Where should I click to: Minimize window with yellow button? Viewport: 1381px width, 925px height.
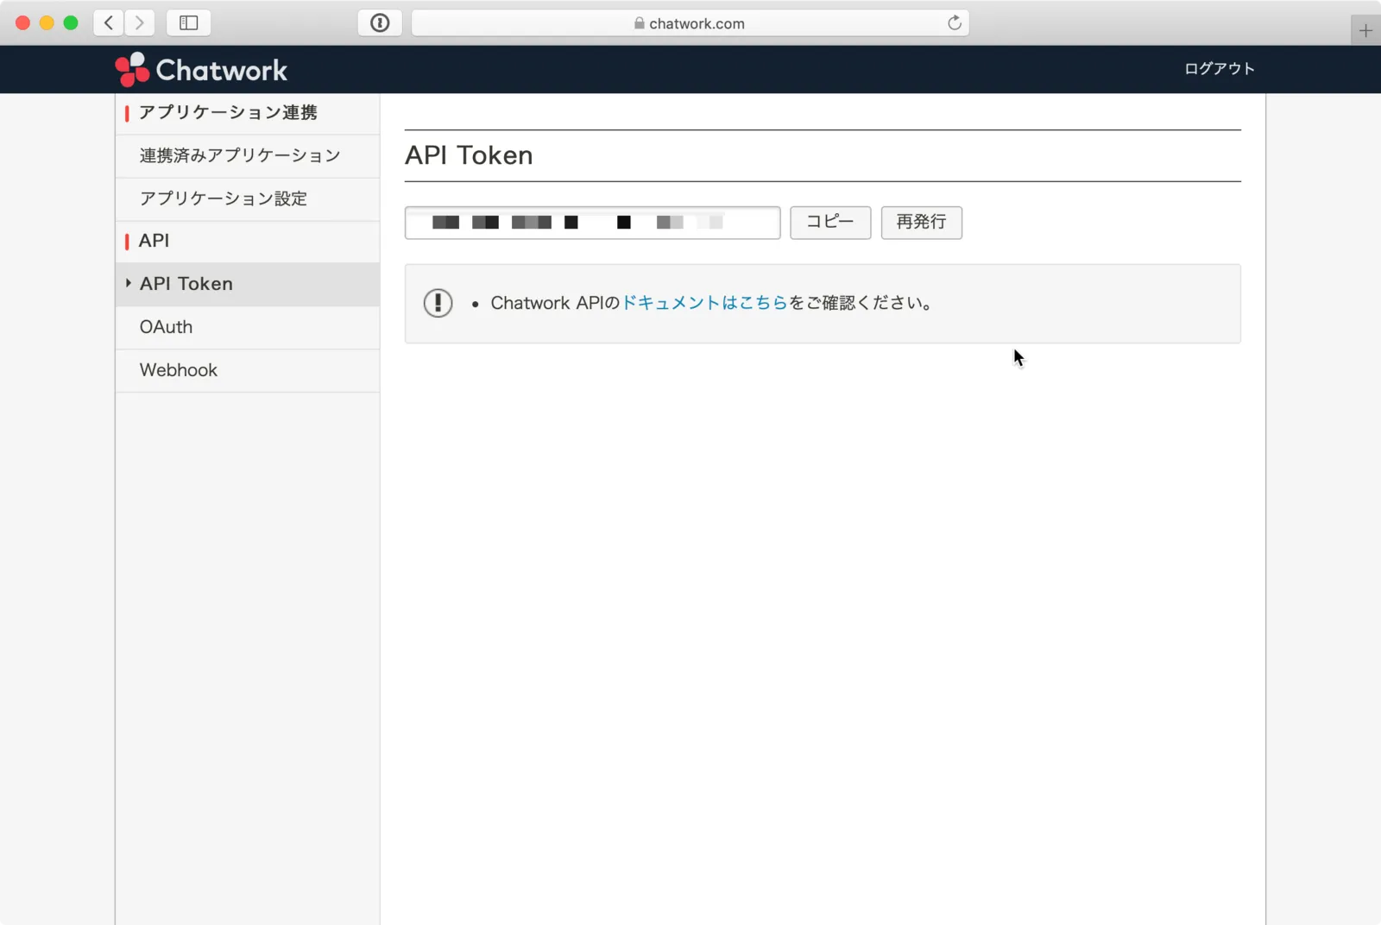[47, 23]
